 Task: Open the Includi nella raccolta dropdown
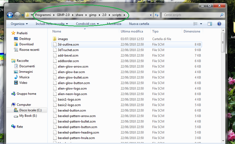(x=52, y=24)
